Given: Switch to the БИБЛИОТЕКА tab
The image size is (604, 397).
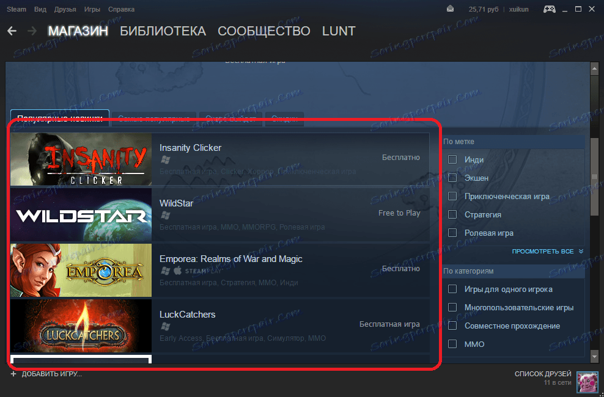Looking at the screenshot, I should (163, 31).
